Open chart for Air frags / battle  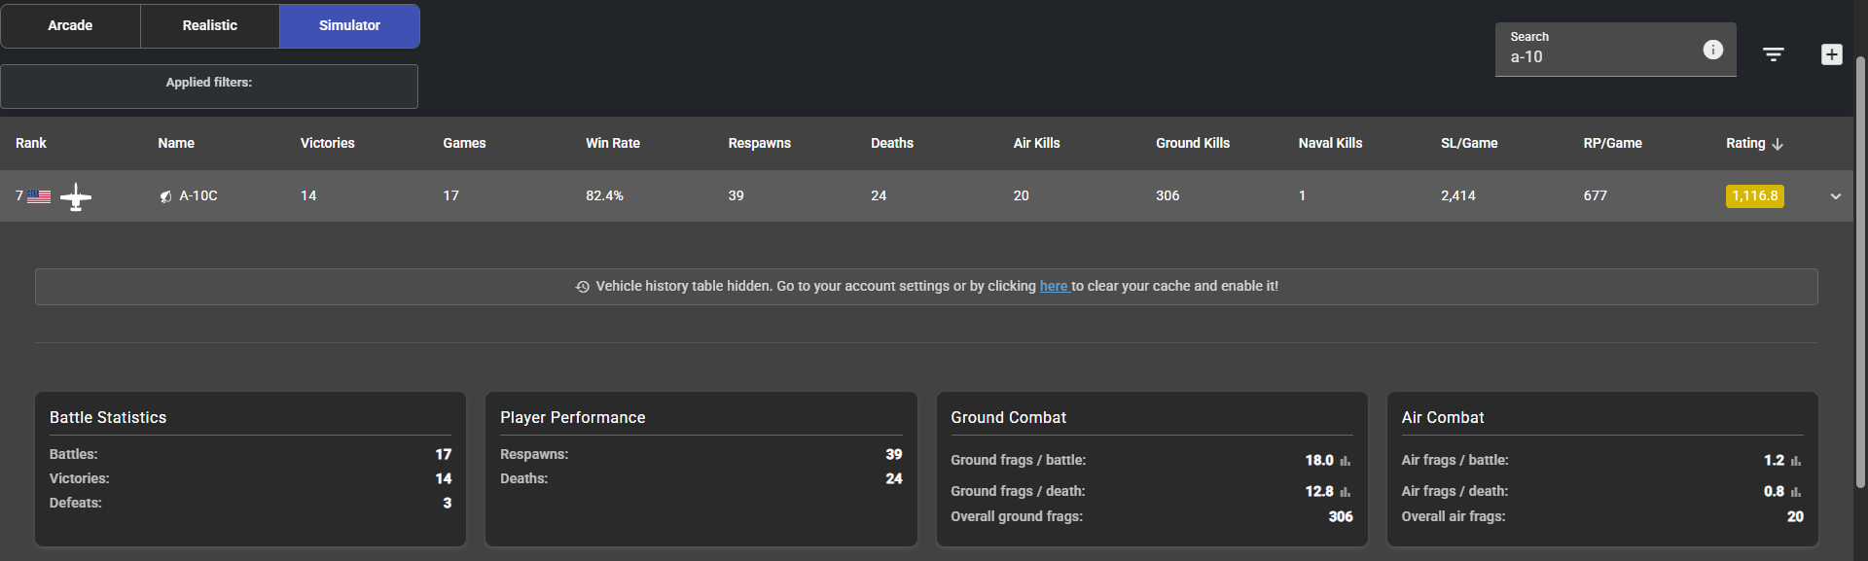click(x=1796, y=461)
